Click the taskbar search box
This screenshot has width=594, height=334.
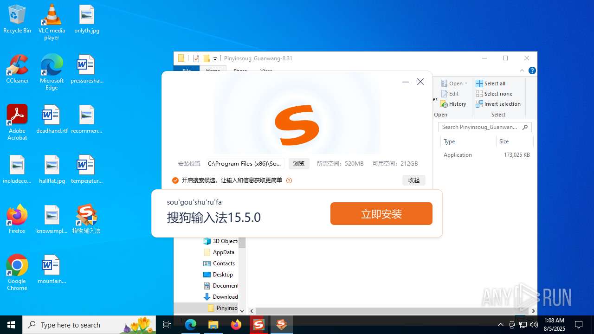(x=89, y=325)
